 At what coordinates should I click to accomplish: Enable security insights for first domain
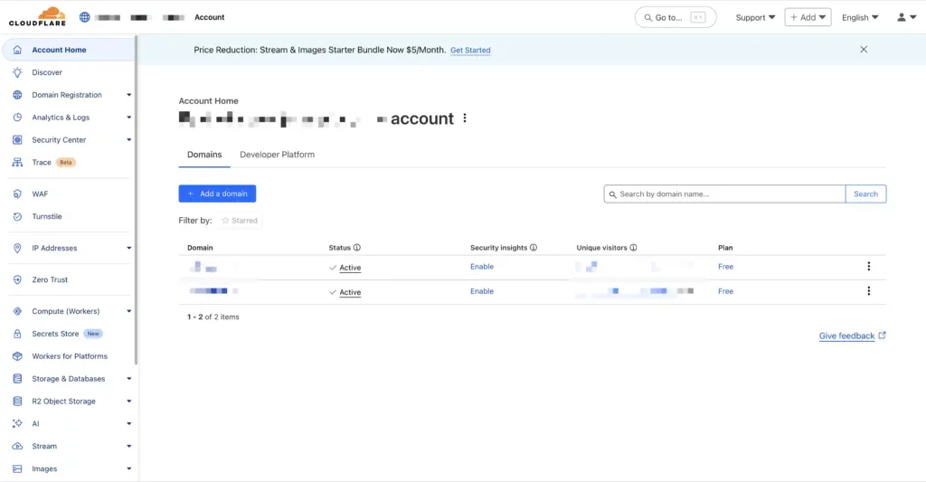pyautogui.click(x=482, y=267)
